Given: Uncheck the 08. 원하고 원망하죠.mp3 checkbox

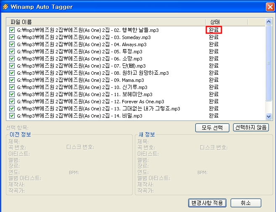Looking at the screenshot, I should (x=12, y=73).
